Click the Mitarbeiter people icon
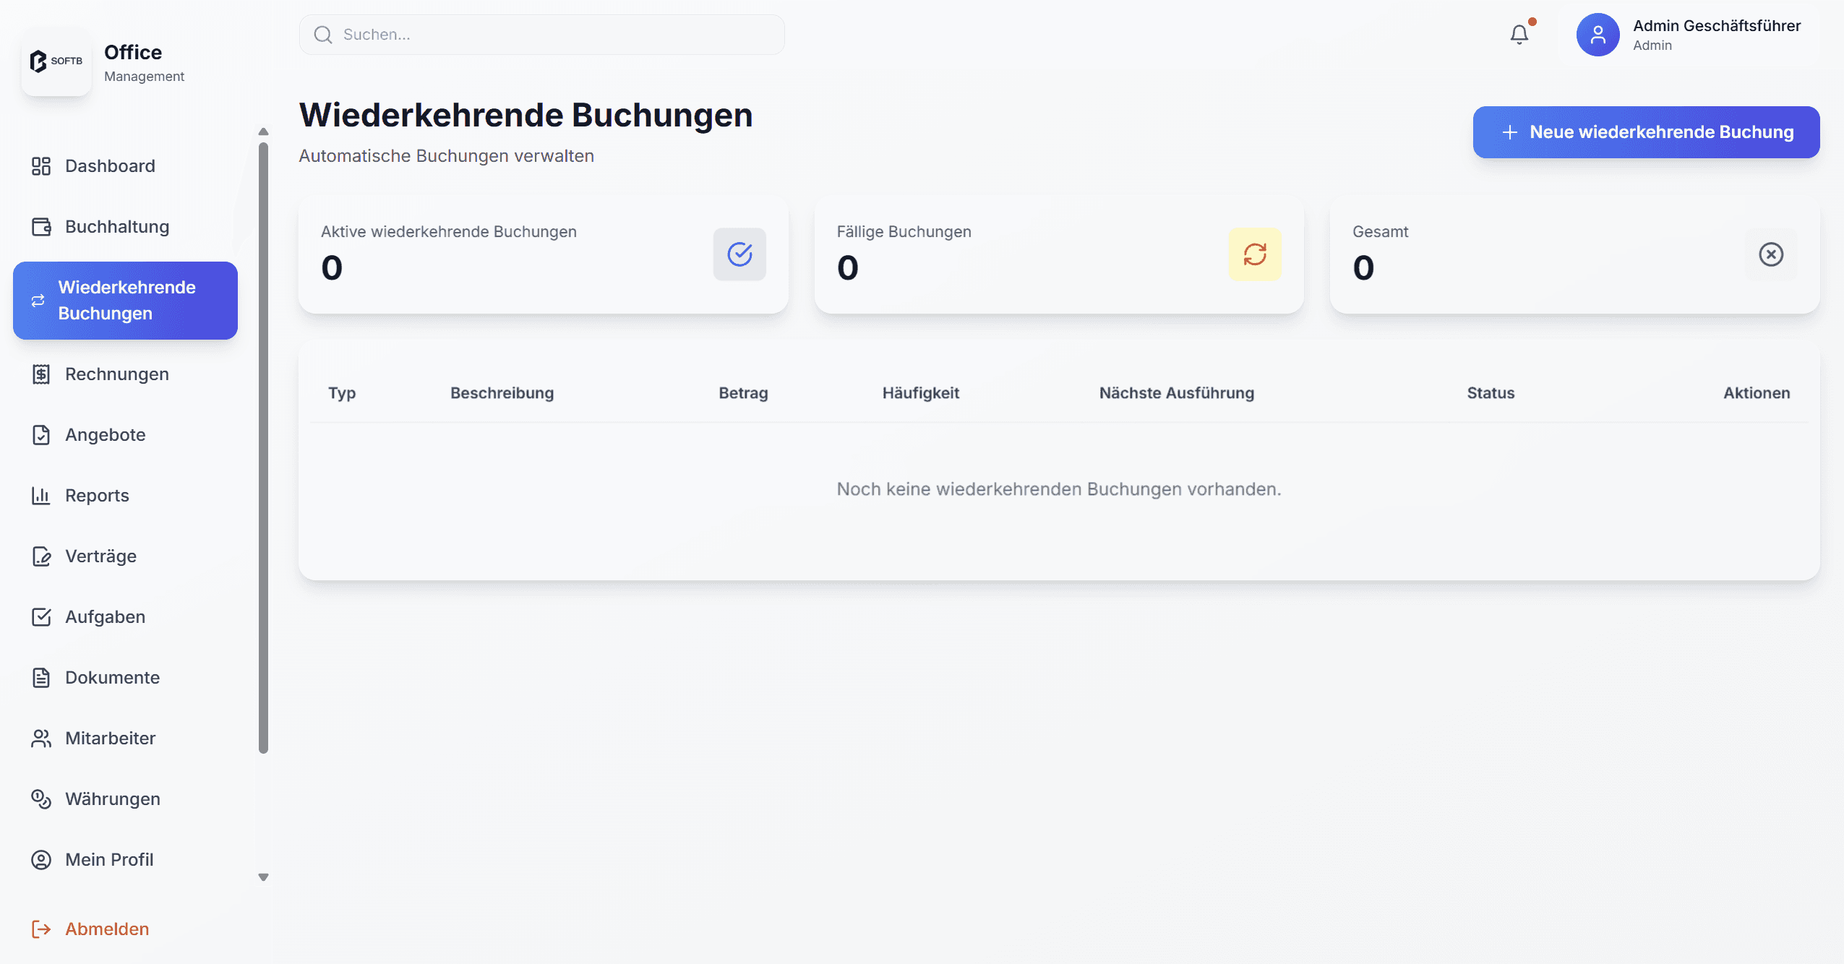The height and width of the screenshot is (964, 1844). [41, 739]
